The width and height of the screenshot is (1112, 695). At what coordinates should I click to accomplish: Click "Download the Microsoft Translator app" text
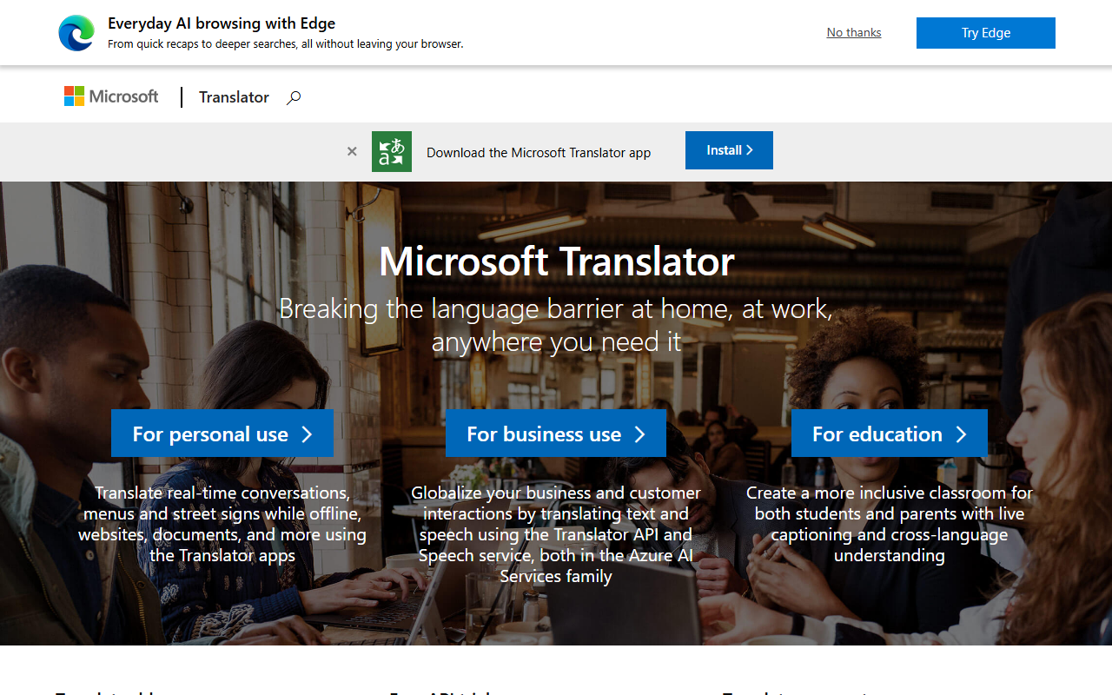tap(539, 152)
